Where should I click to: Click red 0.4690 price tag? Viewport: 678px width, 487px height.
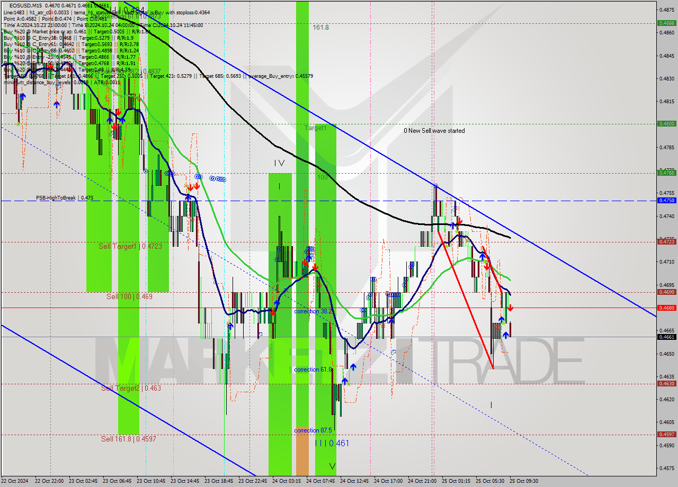point(666,292)
